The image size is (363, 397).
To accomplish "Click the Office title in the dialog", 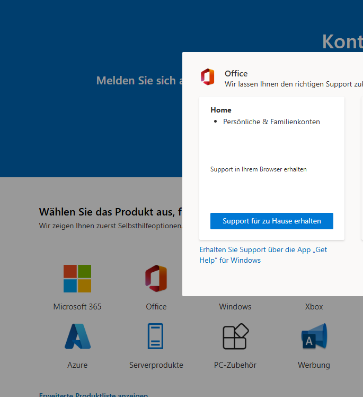I will pyautogui.click(x=236, y=73).
